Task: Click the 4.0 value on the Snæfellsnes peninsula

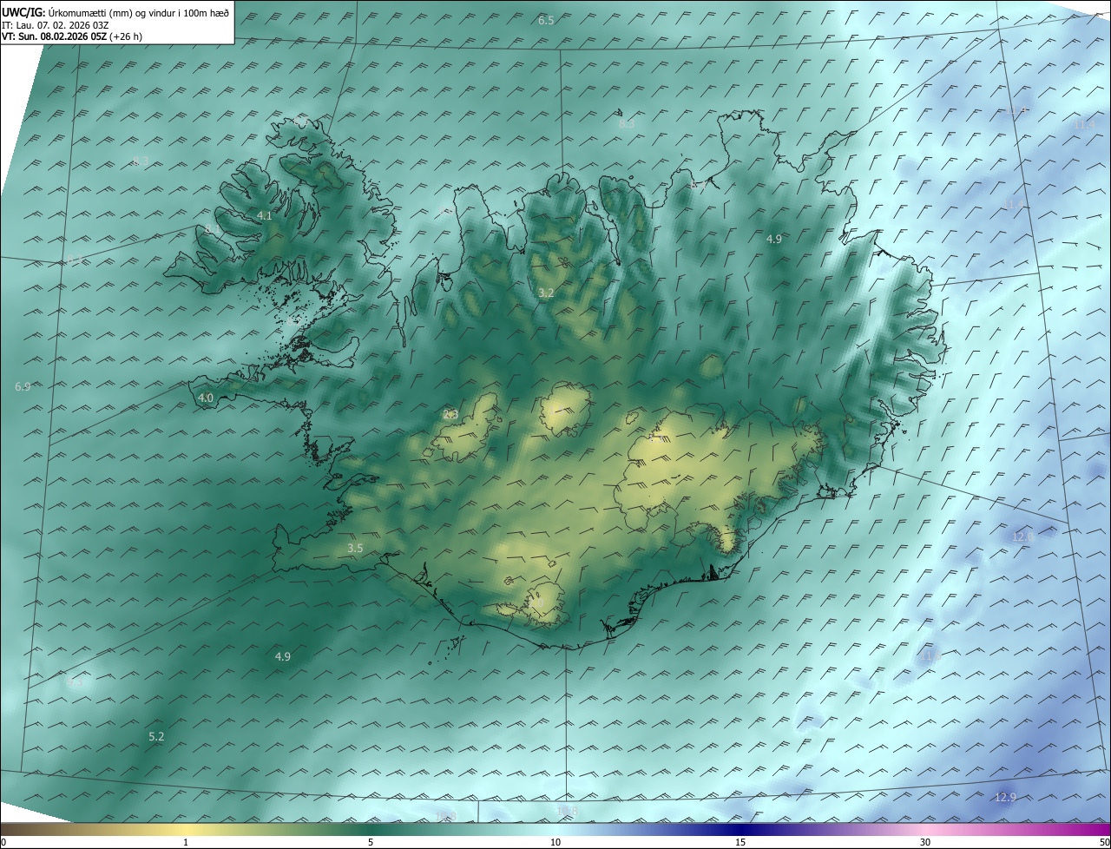Action: tap(206, 398)
